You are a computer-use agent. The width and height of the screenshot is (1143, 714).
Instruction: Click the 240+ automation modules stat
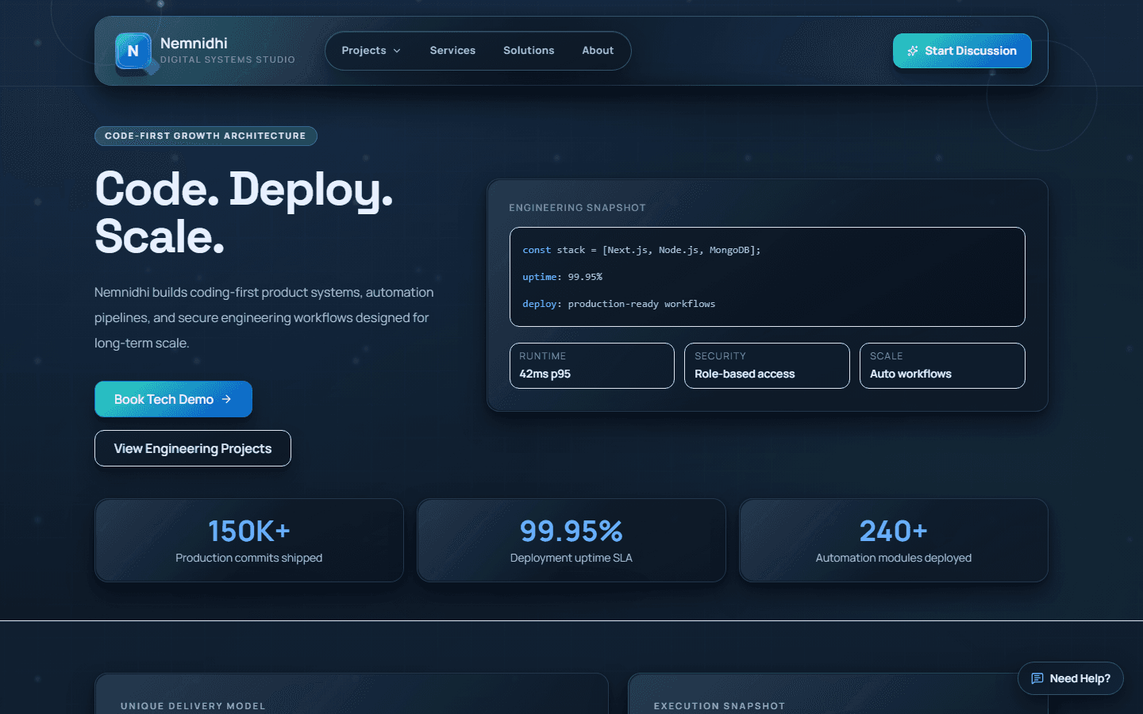[894, 540]
